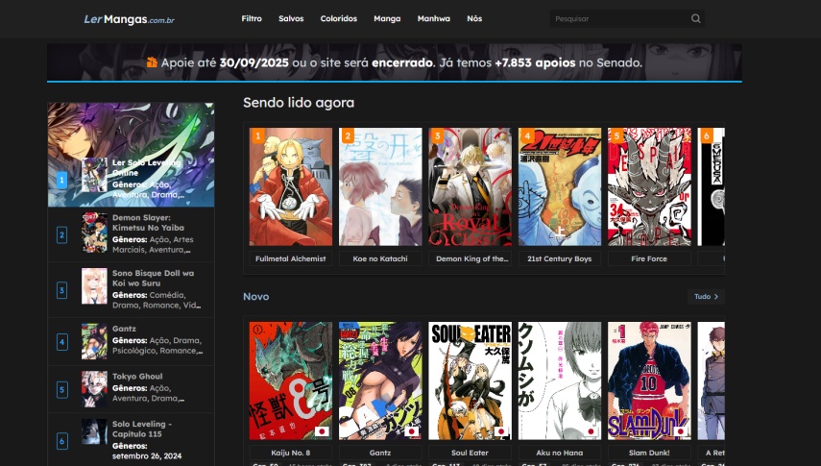This screenshot has height=466, width=821.
Task: Open the Gantz entry in sidebar ranking
Action: tap(131, 341)
